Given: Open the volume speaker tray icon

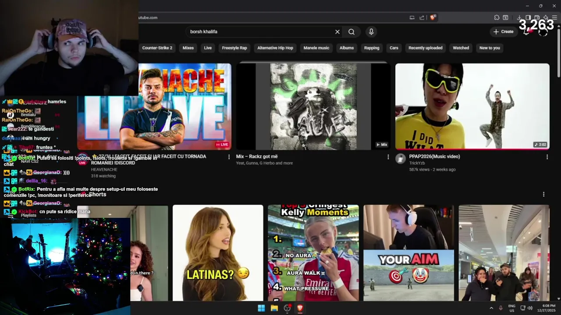Looking at the screenshot, I should [x=530, y=308].
